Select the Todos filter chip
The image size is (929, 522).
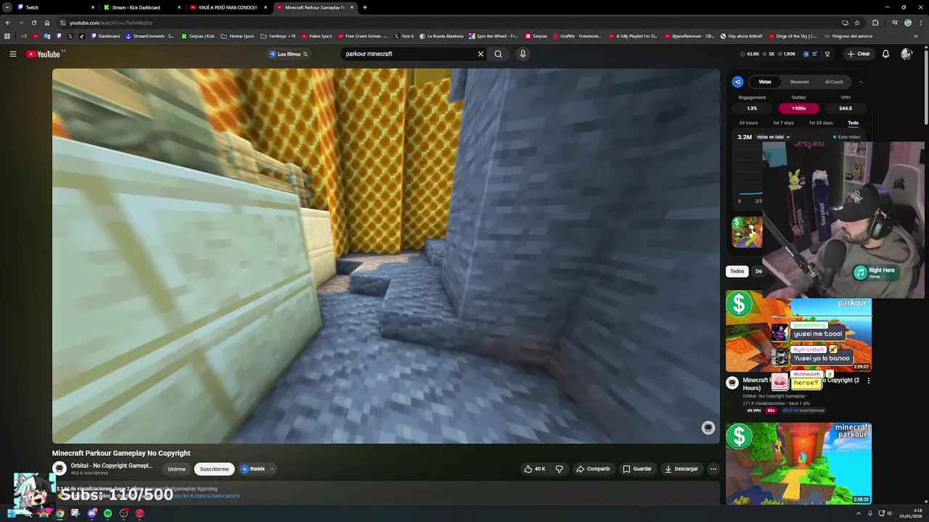pos(737,271)
